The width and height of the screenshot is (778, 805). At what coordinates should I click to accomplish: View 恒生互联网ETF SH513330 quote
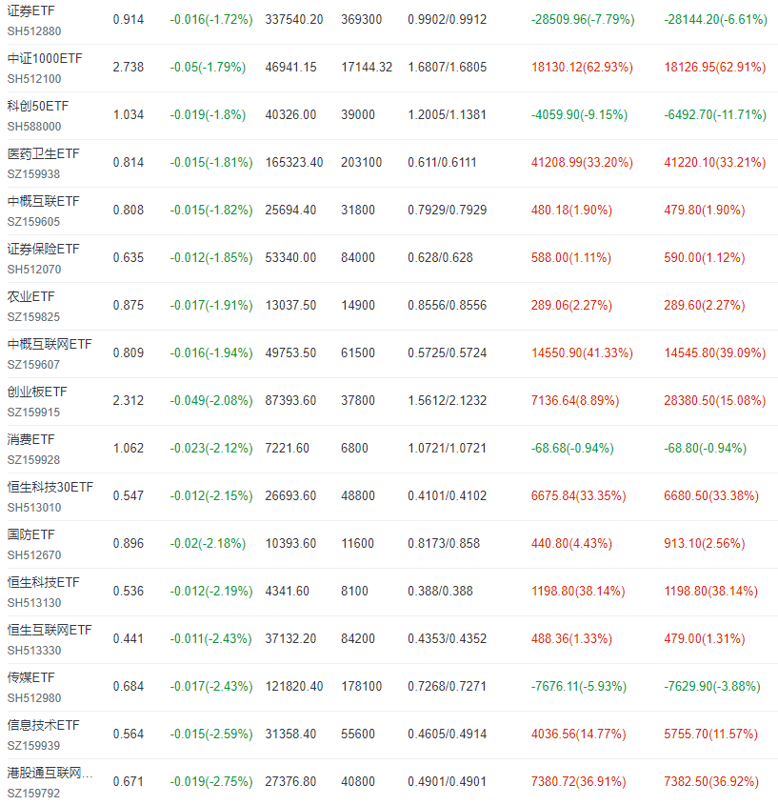click(45, 629)
